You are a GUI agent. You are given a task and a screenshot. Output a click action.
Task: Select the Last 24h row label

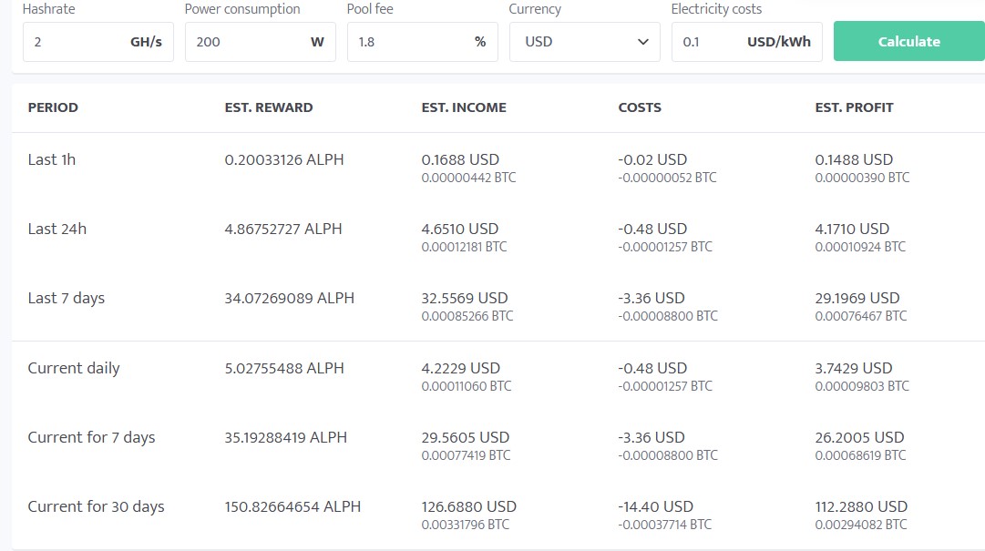tap(57, 229)
